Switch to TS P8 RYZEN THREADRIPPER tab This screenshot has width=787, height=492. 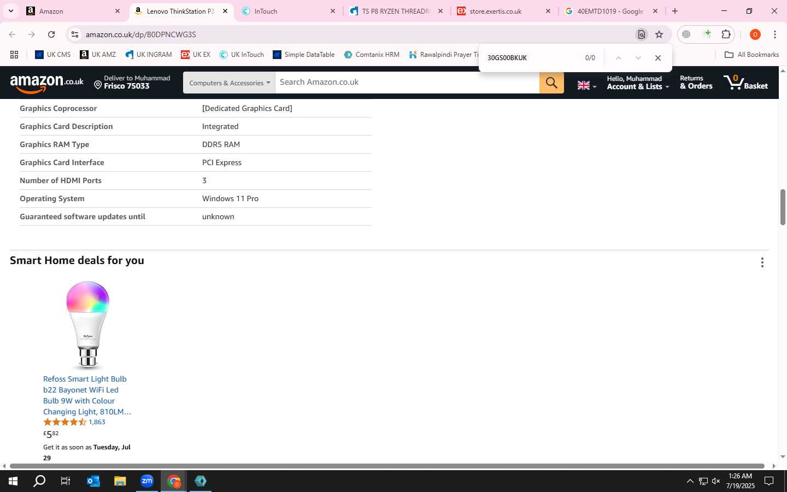pos(396,11)
